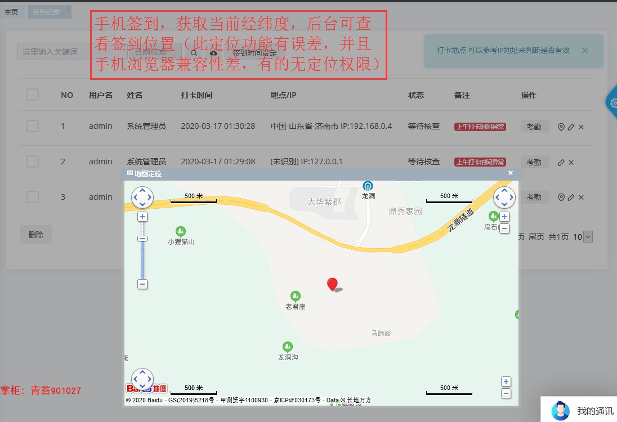Click the vertical map zoom slider track

coord(142,250)
